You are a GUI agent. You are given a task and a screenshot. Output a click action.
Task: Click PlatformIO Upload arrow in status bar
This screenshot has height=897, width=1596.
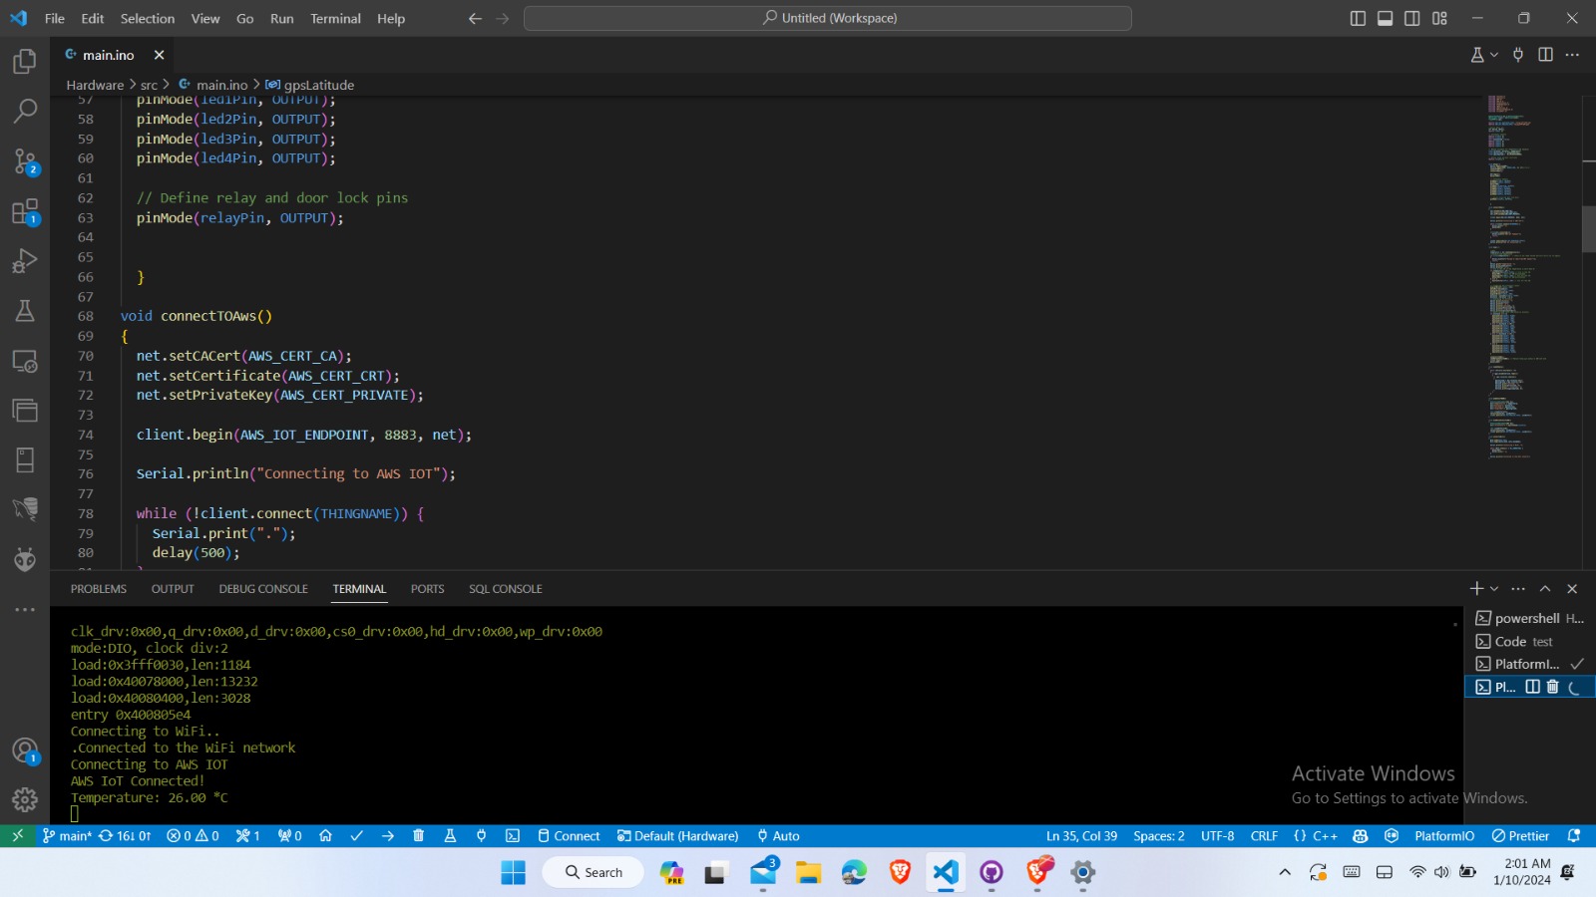[388, 836]
